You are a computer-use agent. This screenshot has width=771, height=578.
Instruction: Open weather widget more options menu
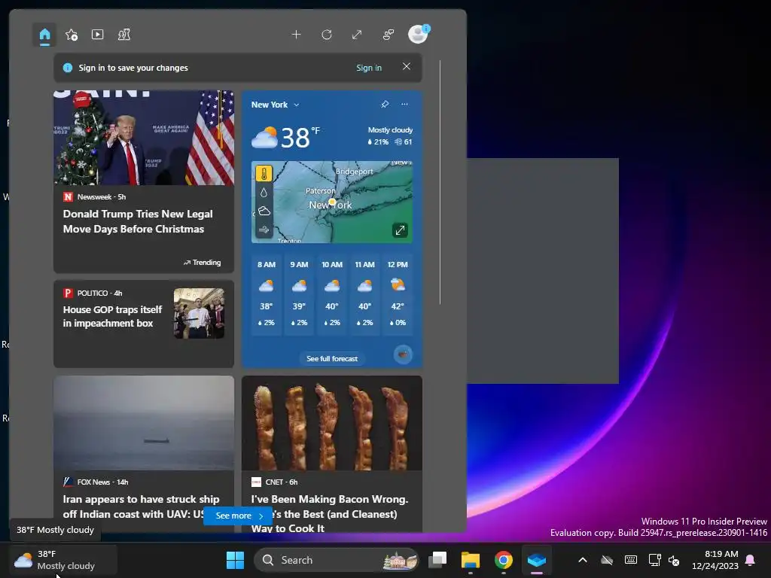[x=404, y=104]
